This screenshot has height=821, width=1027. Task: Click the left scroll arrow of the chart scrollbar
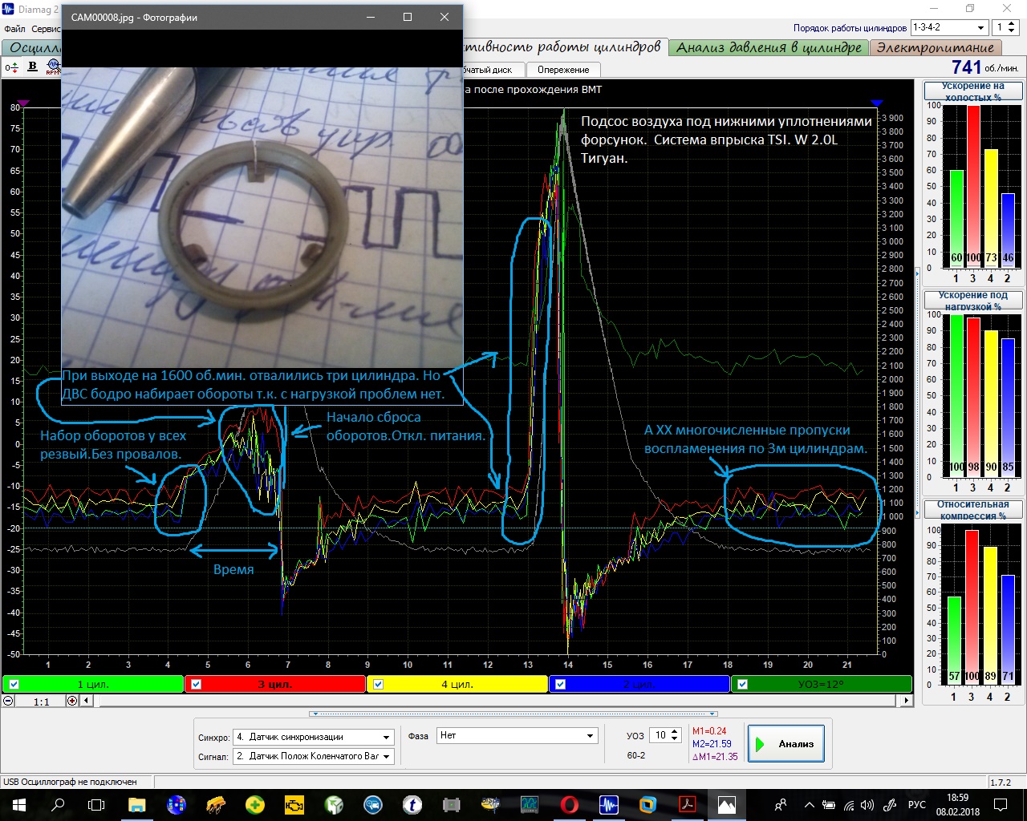pyautogui.click(x=87, y=700)
